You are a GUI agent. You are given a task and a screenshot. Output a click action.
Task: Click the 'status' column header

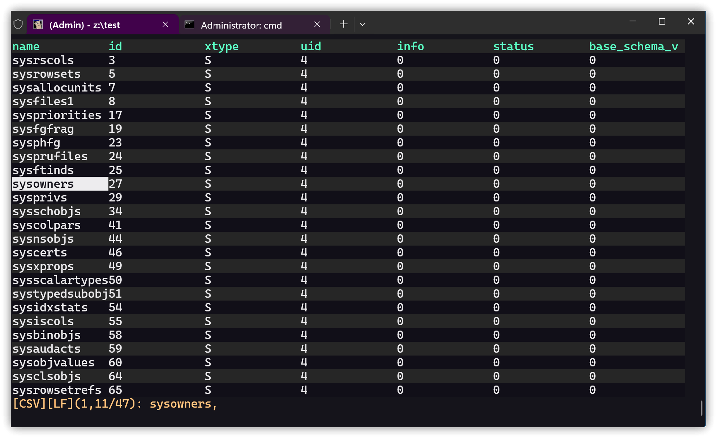click(x=514, y=46)
